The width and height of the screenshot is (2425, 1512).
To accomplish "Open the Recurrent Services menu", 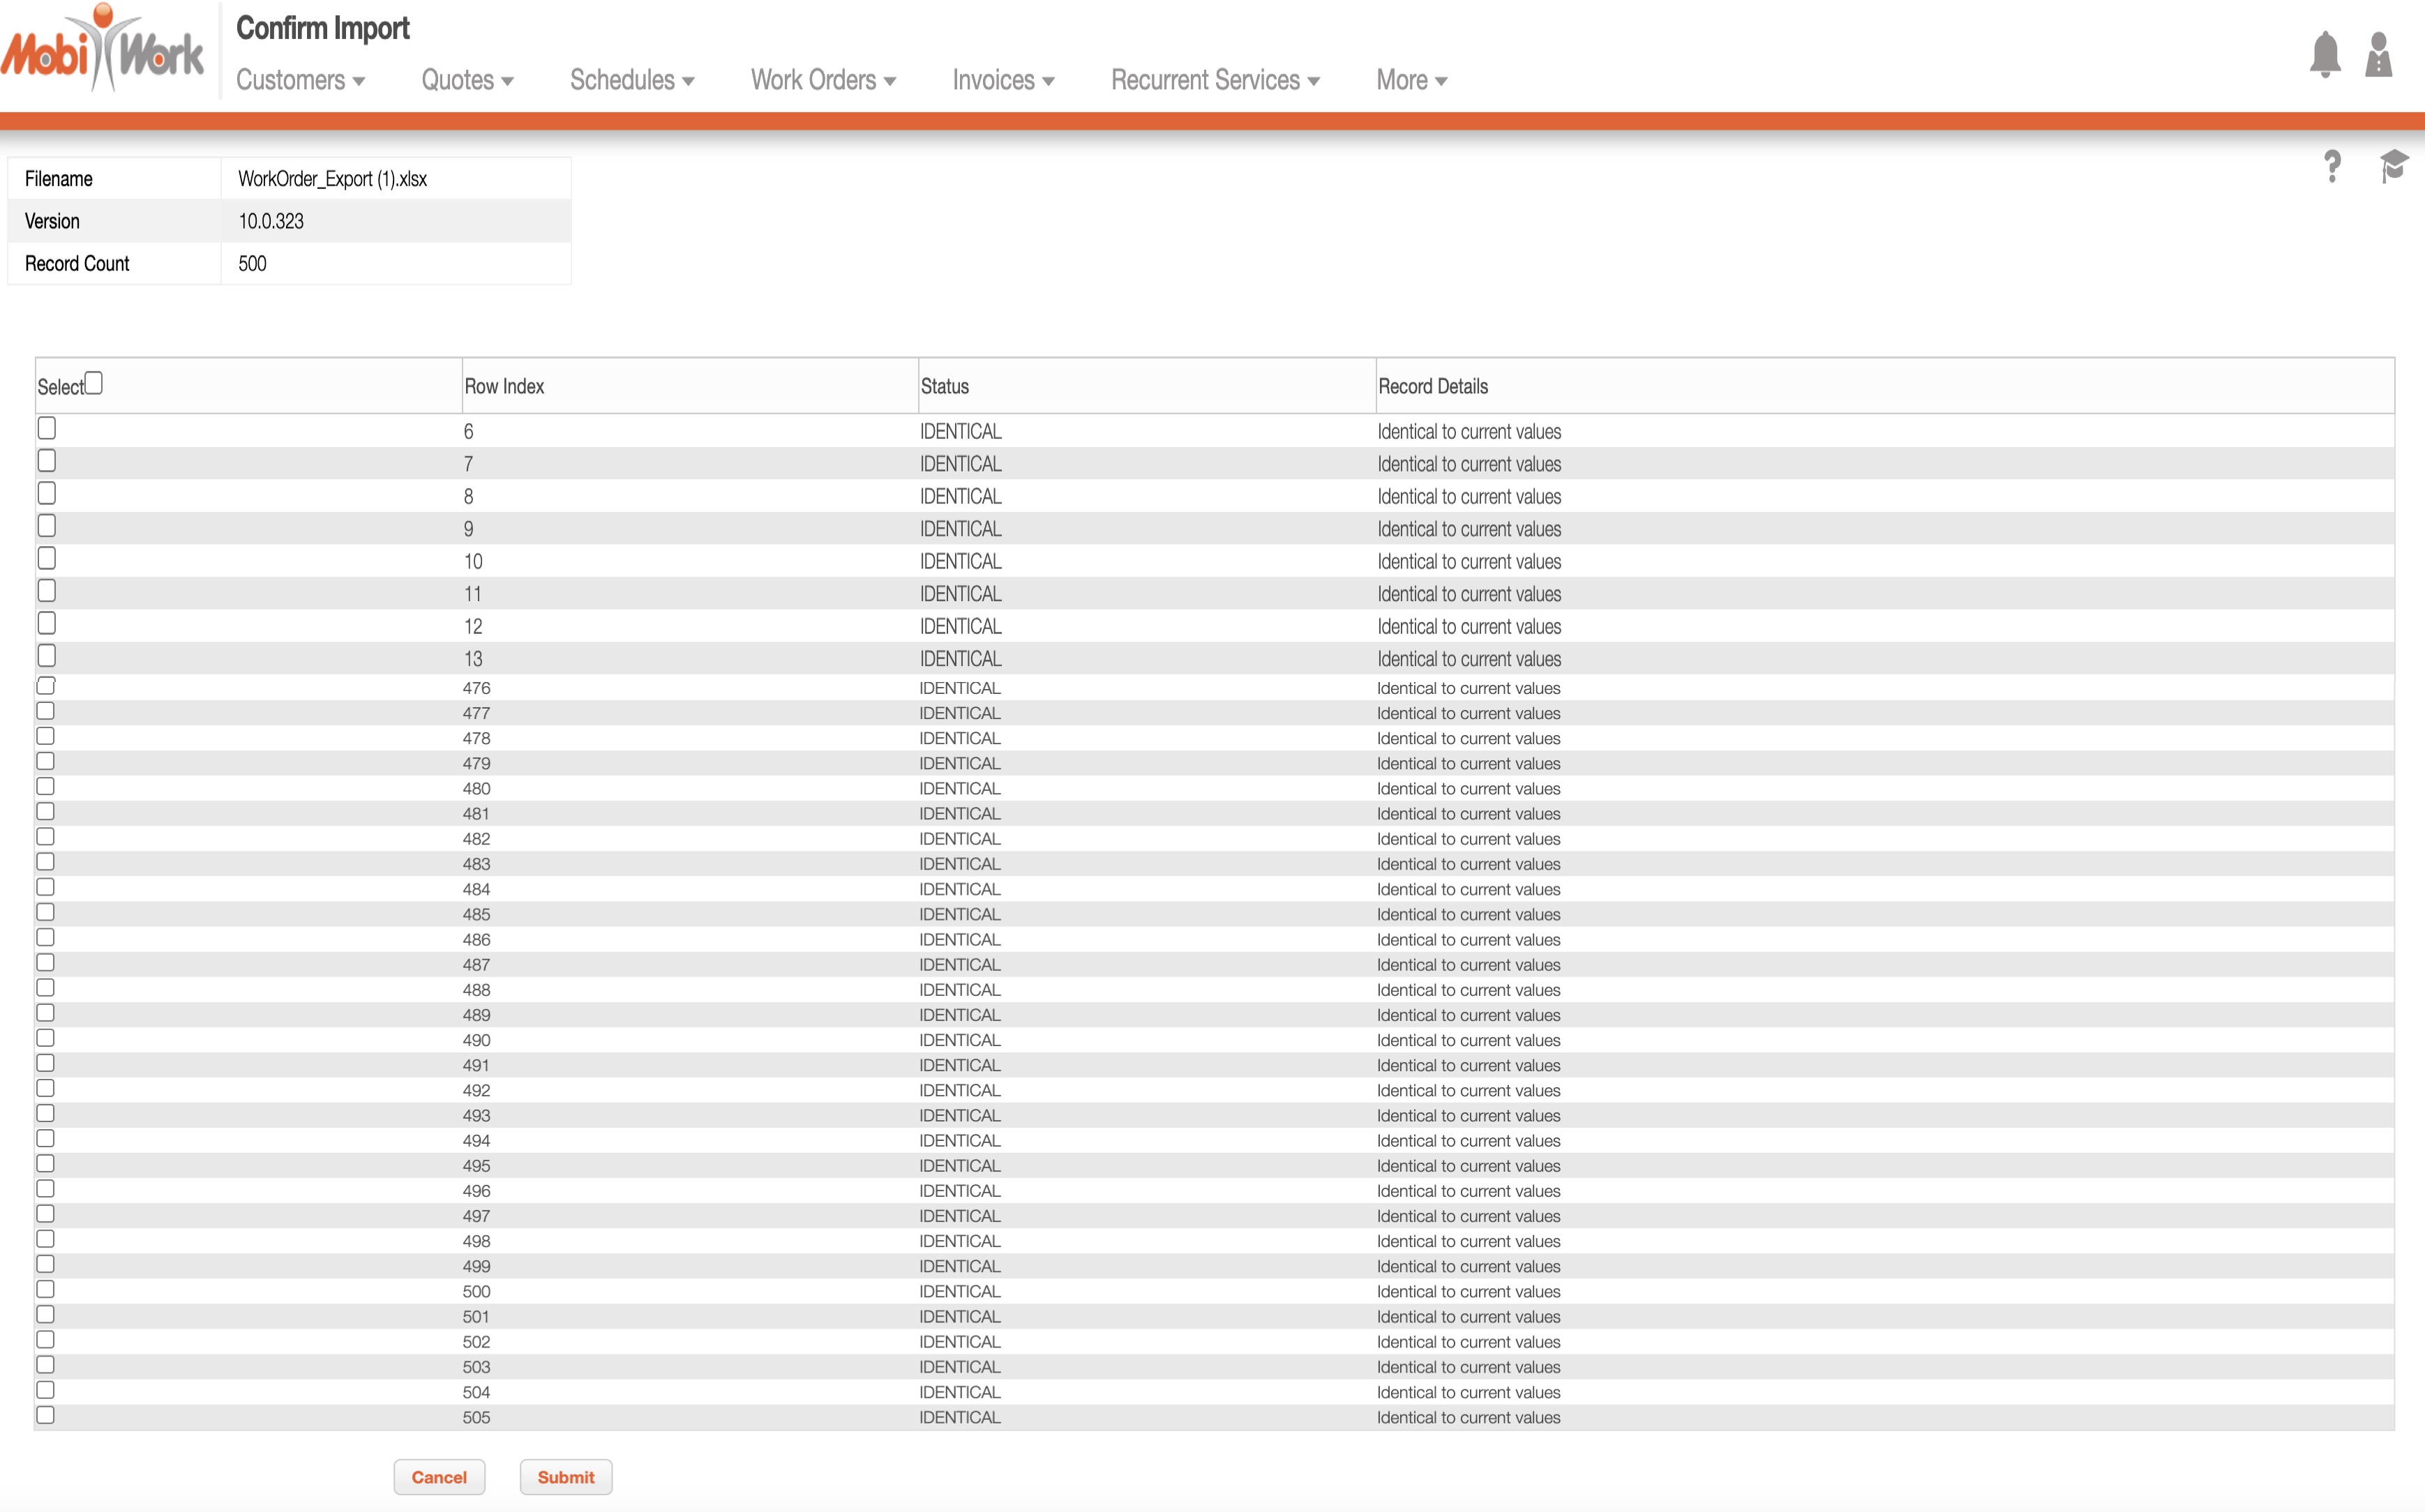I will pos(1215,80).
